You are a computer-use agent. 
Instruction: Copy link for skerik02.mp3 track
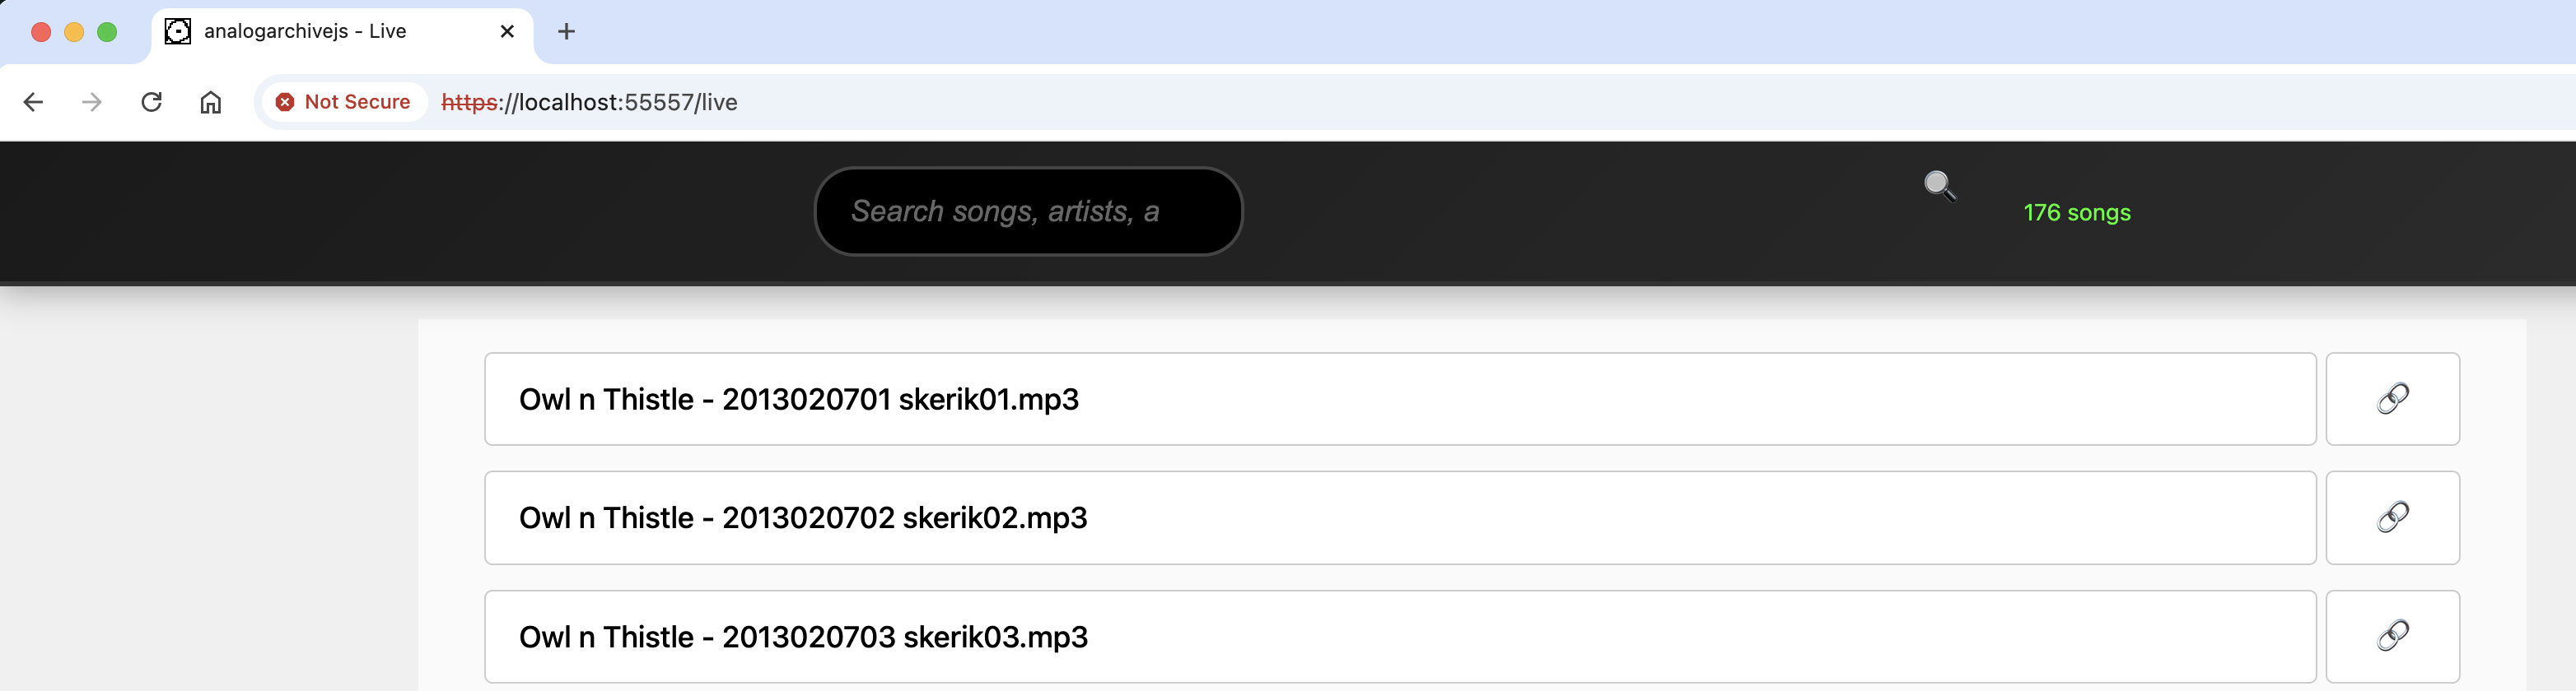click(2391, 517)
